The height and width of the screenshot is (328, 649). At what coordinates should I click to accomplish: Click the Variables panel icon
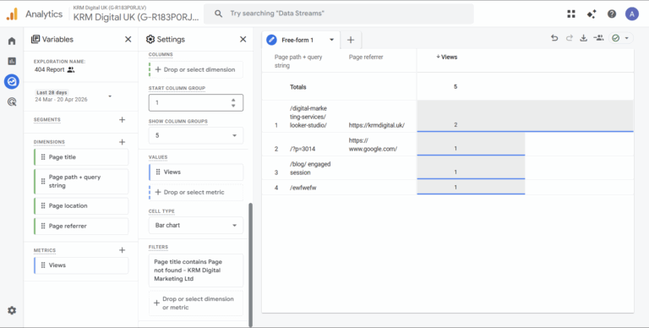[x=35, y=40]
